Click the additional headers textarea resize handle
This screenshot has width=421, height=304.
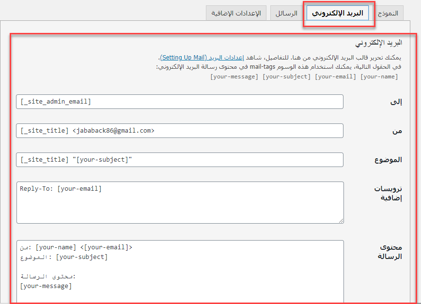(341, 221)
